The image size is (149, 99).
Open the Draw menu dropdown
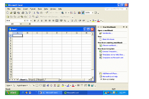tap(9, 85)
